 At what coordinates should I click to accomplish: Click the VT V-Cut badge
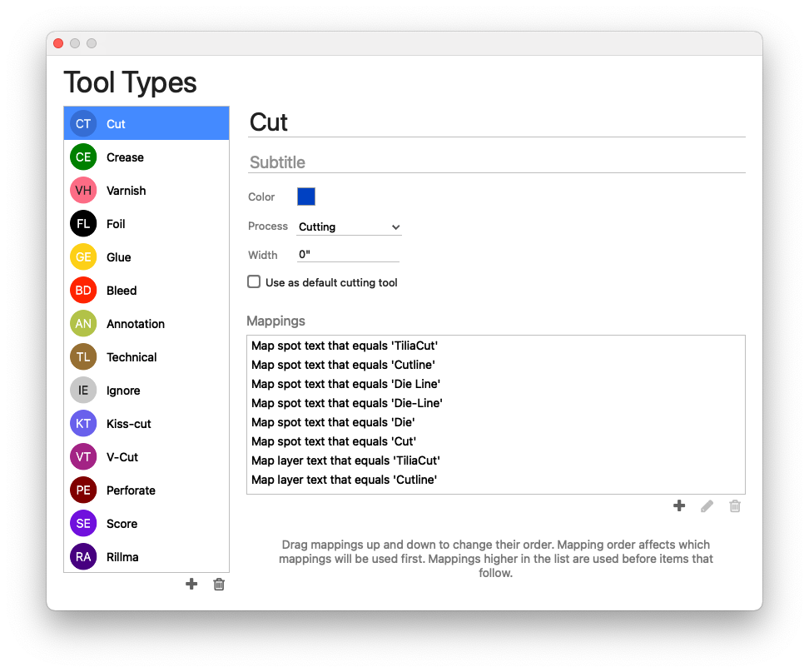(83, 457)
